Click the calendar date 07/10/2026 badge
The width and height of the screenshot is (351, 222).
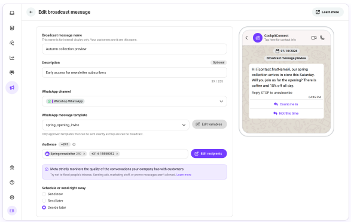point(286,51)
